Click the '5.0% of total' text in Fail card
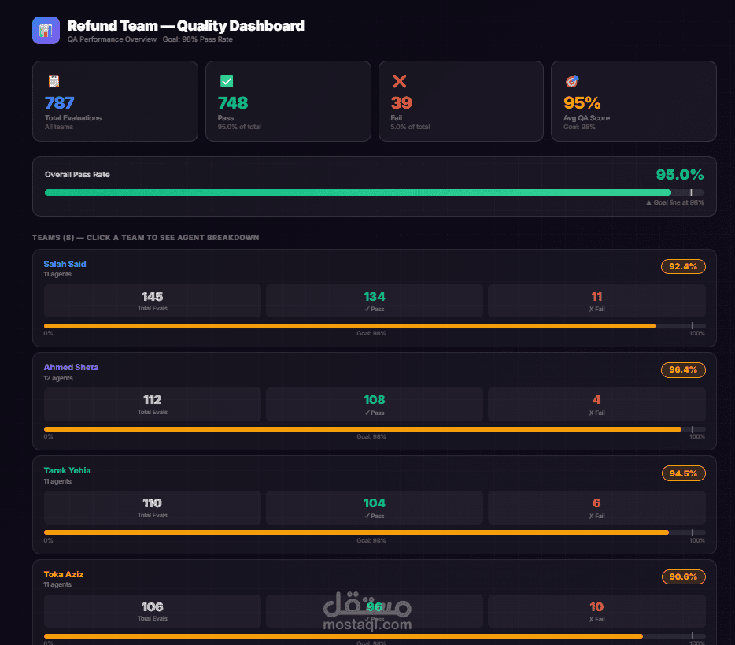The width and height of the screenshot is (735, 645). pos(410,127)
